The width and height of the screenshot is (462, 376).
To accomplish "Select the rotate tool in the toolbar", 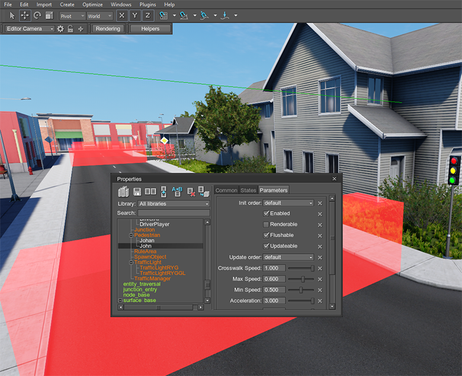I will (x=37, y=16).
